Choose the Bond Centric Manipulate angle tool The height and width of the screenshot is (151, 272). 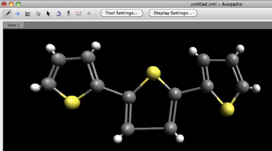28,14
